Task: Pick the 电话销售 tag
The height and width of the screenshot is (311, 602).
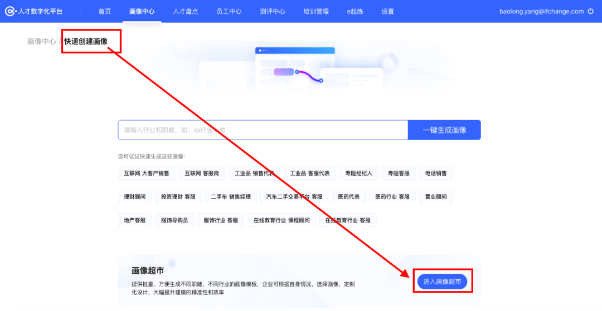Action: click(x=435, y=174)
